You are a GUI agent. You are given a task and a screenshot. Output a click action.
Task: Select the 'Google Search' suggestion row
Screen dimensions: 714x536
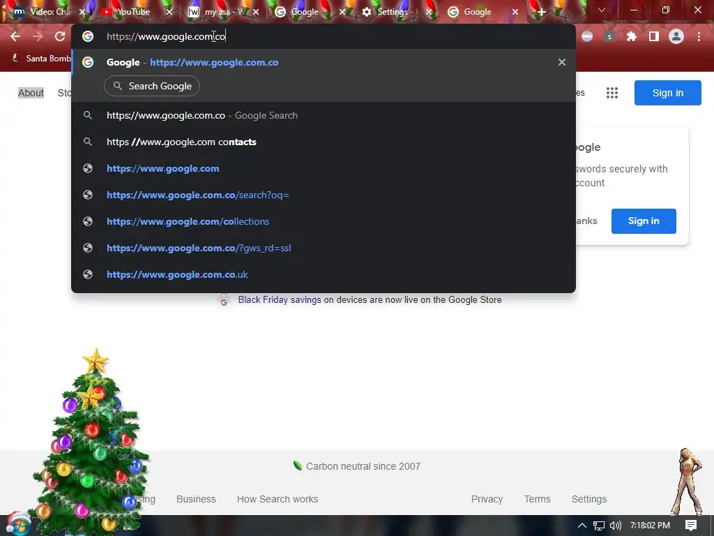[x=324, y=115]
